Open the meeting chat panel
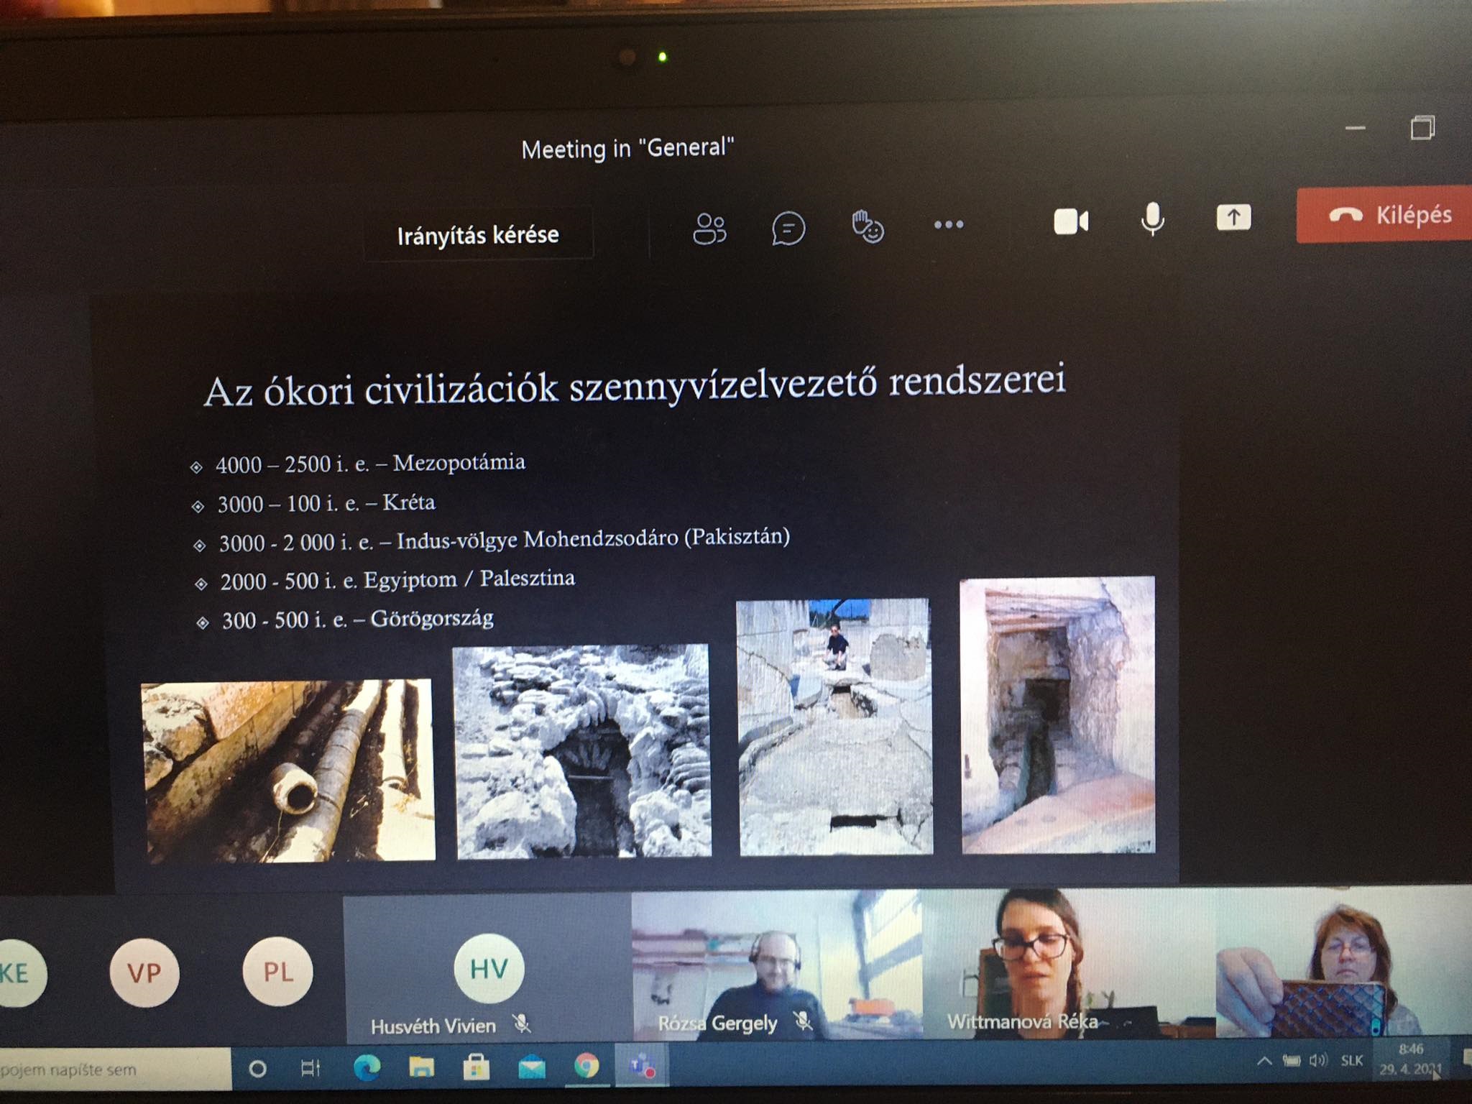This screenshot has width=1472, height=1104. 788,229
